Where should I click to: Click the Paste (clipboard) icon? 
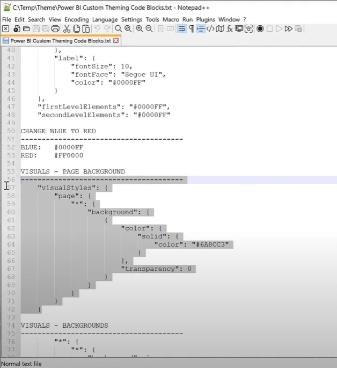[x=86, y=29]
